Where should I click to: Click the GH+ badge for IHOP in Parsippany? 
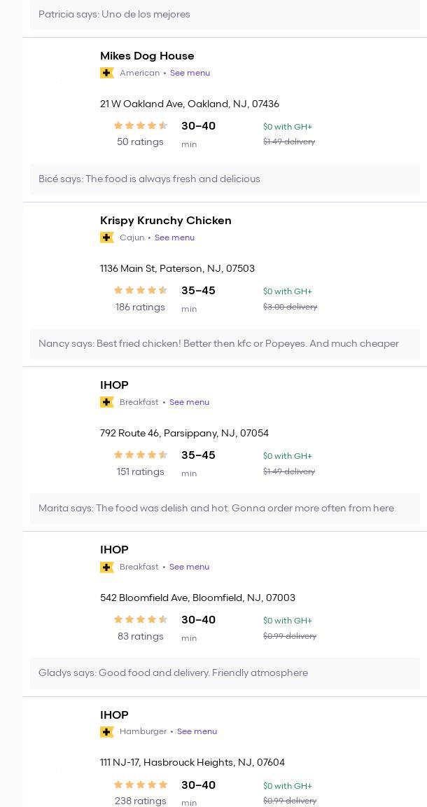click(x=107, y=402)
